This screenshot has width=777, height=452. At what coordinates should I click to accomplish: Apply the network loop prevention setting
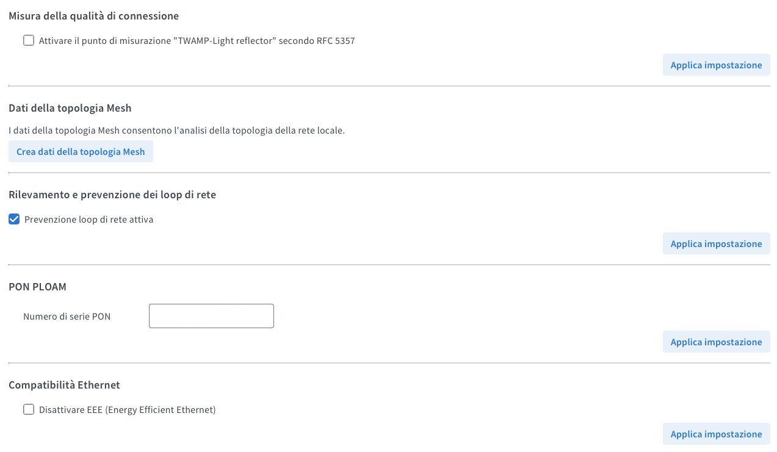click(x=716, y=244)
